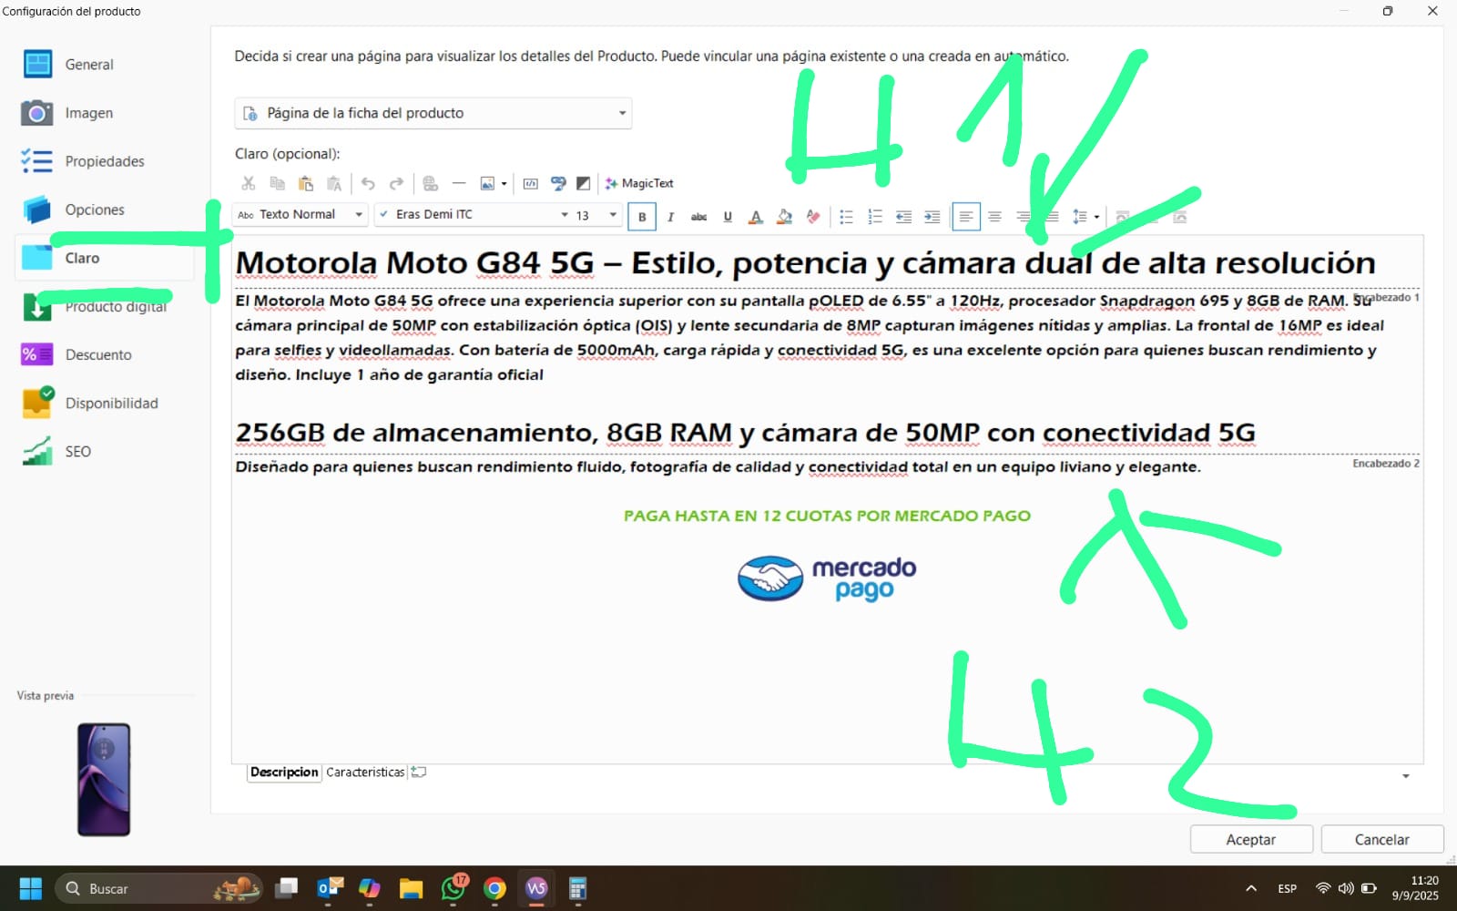The width and height of the screenshot is (1457, 911).
Task: Click the Mercado Pago logo image in the editor
Action: [x=827, y=578]
